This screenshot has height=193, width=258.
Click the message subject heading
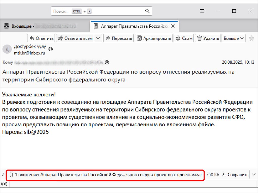118,76
